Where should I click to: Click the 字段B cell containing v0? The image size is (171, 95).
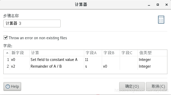click(x=111, y=66)
